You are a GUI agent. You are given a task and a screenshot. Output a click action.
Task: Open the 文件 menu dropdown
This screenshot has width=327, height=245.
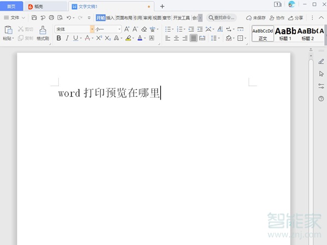point(15,17)
